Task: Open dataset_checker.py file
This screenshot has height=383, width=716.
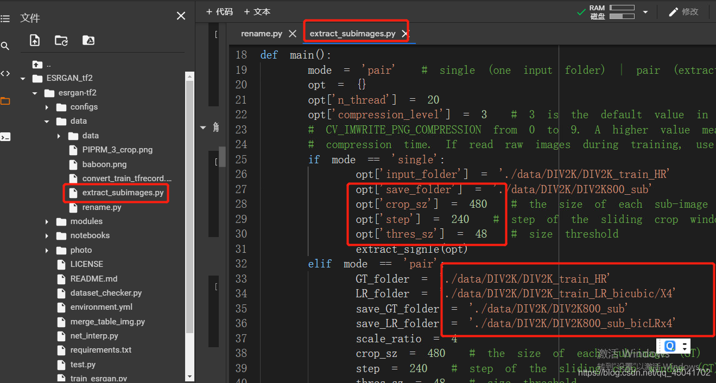Action: tap(106, 293)
